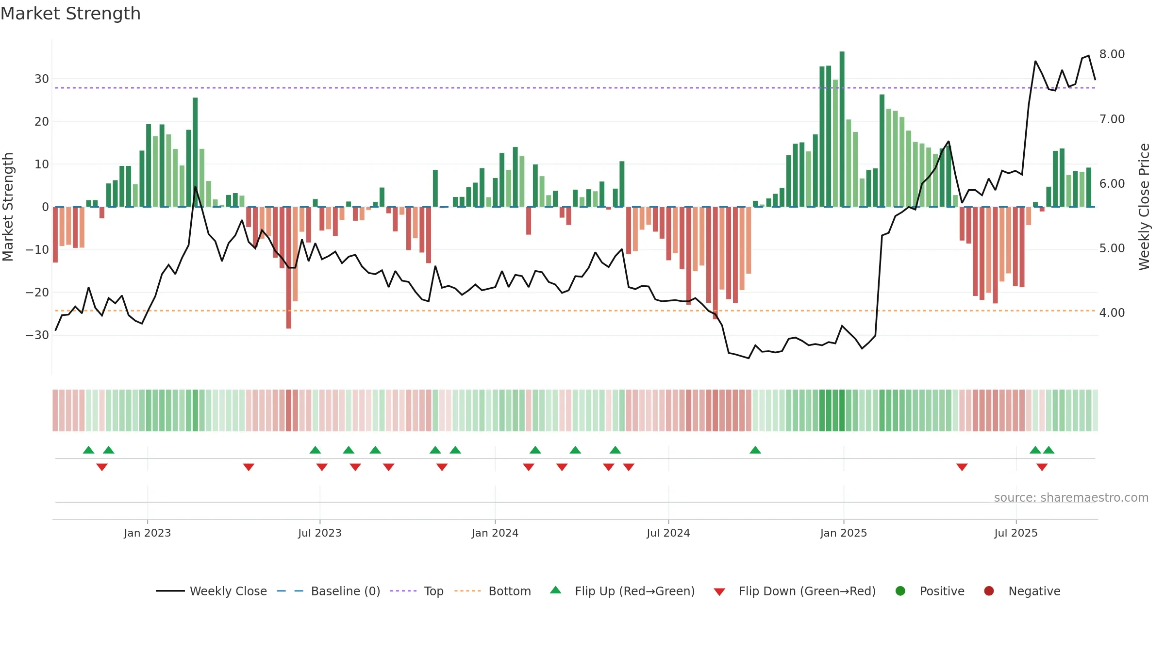The image size is (1165, 655).
Task: Click the tallest green bar near Jan 2025
Action: click(842, 129)
